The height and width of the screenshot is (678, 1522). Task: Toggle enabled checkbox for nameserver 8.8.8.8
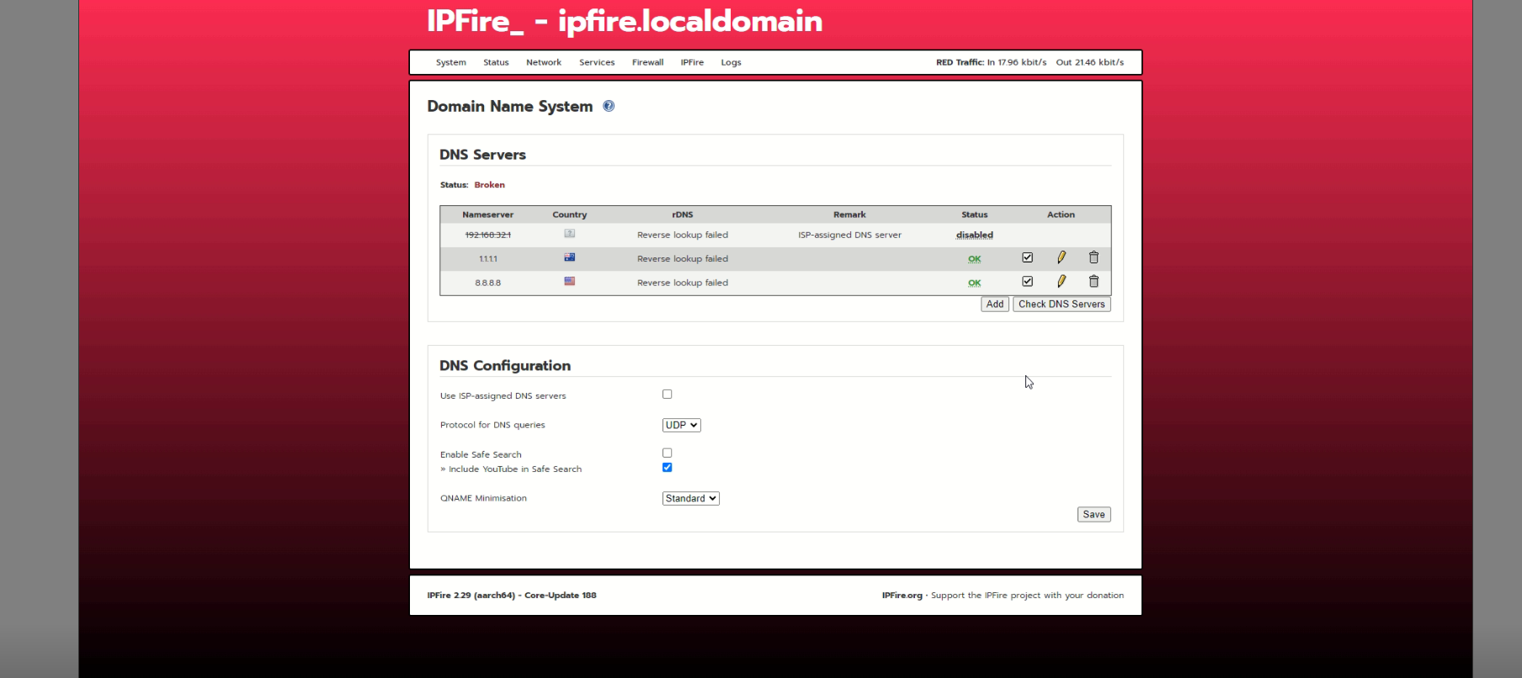pyautogui.click(x=1027, y=281)
